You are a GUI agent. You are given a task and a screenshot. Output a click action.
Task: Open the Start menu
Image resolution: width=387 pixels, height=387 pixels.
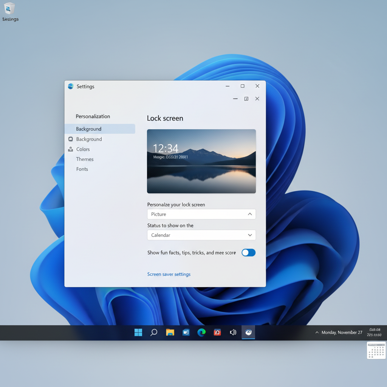pos(138,333)
